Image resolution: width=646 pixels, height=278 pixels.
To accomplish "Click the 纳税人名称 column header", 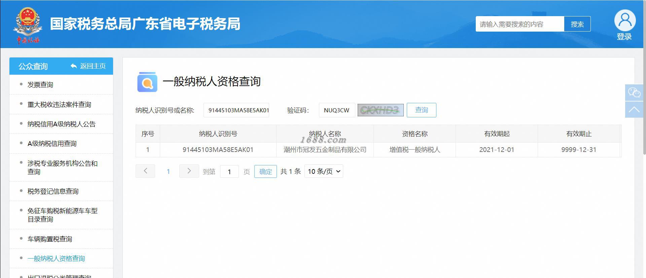I will tap(325, 134).
